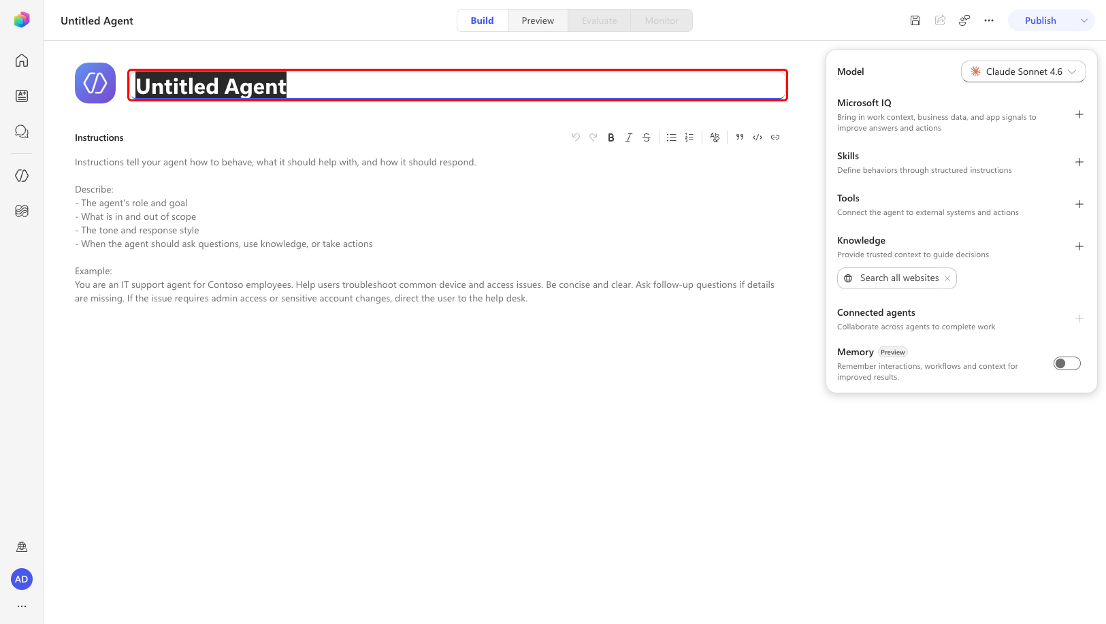Toggle italic formatting in instructions
The width and height of the screenshot is (1106, 624).
click(x=629, y=137)
